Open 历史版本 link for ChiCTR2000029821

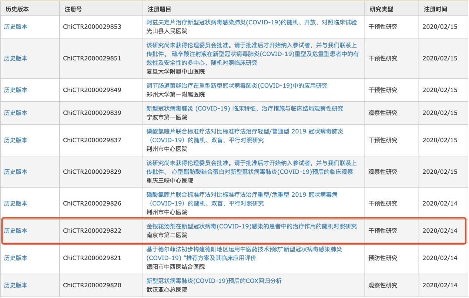tap(16, 258)
